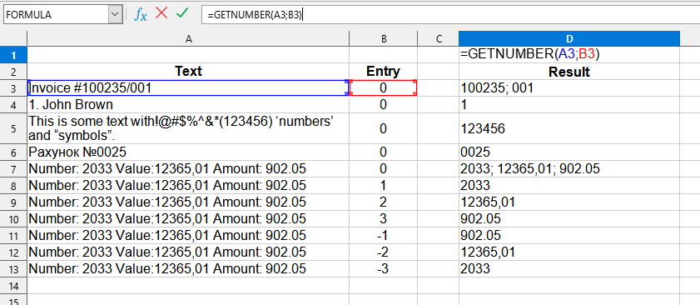700x305 pixels.
Task: Open the Name Box dropdown arrow
Action: [115, 15]
